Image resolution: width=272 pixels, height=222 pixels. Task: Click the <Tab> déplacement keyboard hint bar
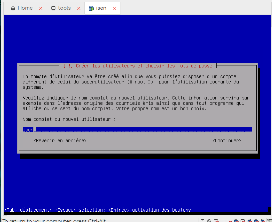point(97,210)
